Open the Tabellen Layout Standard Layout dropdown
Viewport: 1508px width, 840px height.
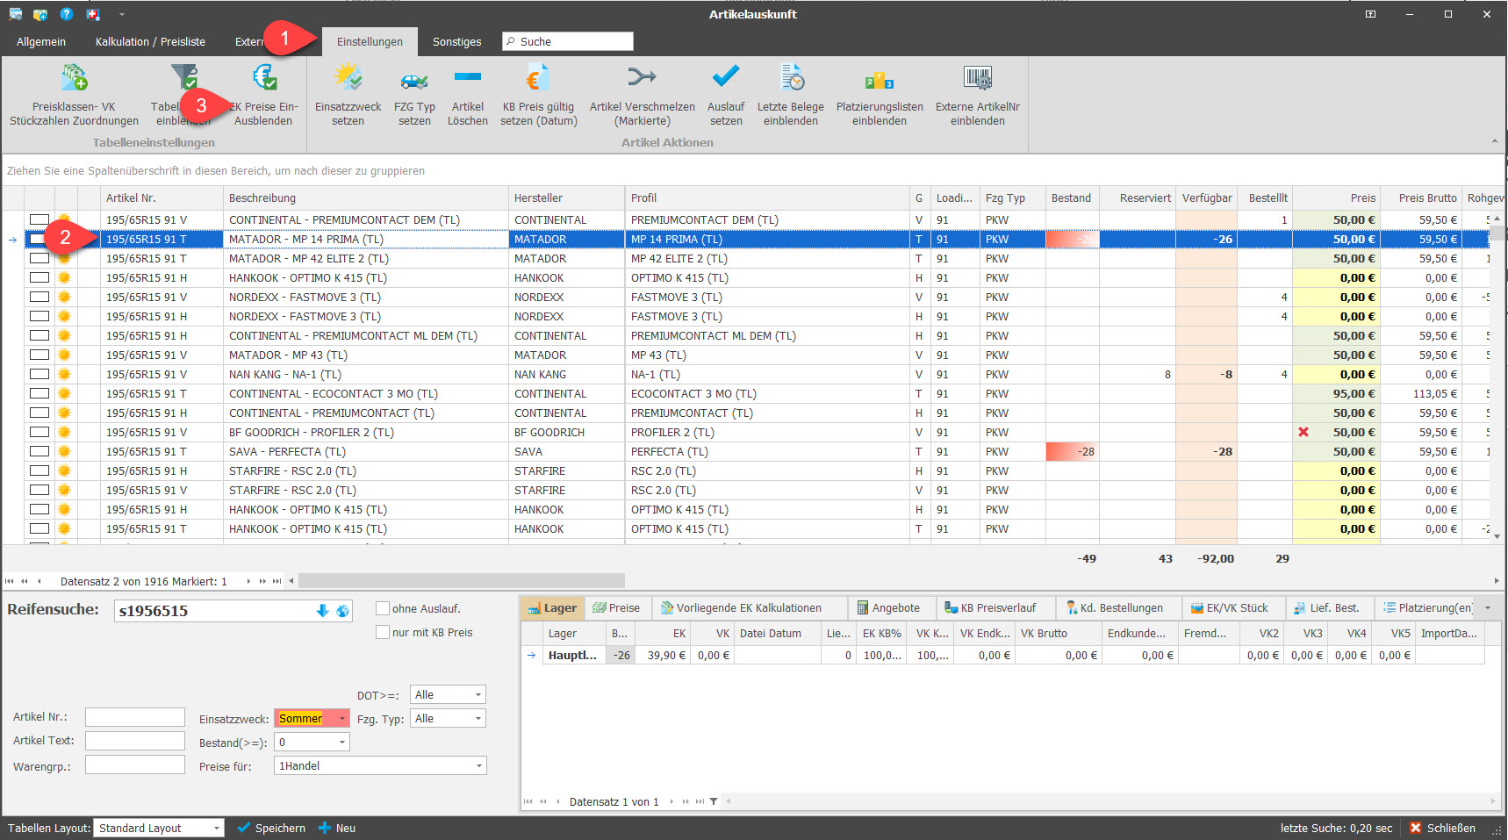[216, 828]
